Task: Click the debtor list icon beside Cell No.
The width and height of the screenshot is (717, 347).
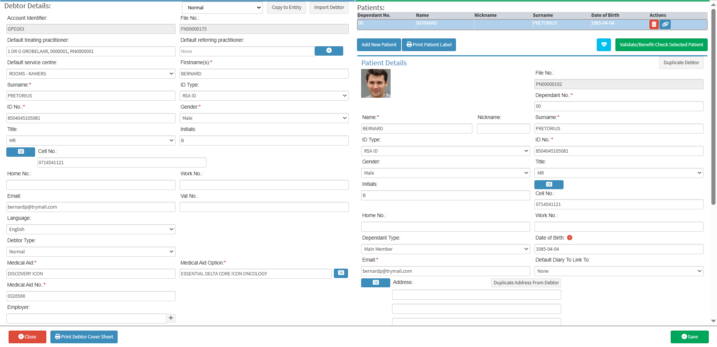Action: tap(21, 151)
